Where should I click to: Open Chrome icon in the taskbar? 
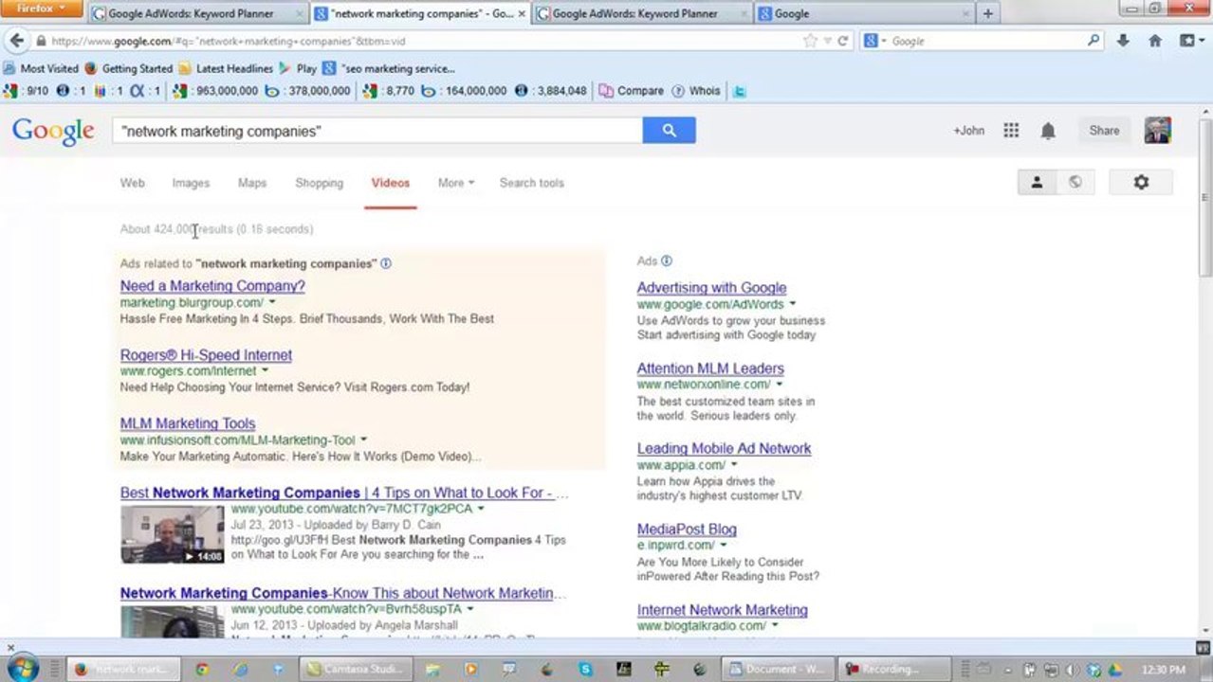pyautogui.click(x=201, y=669)
